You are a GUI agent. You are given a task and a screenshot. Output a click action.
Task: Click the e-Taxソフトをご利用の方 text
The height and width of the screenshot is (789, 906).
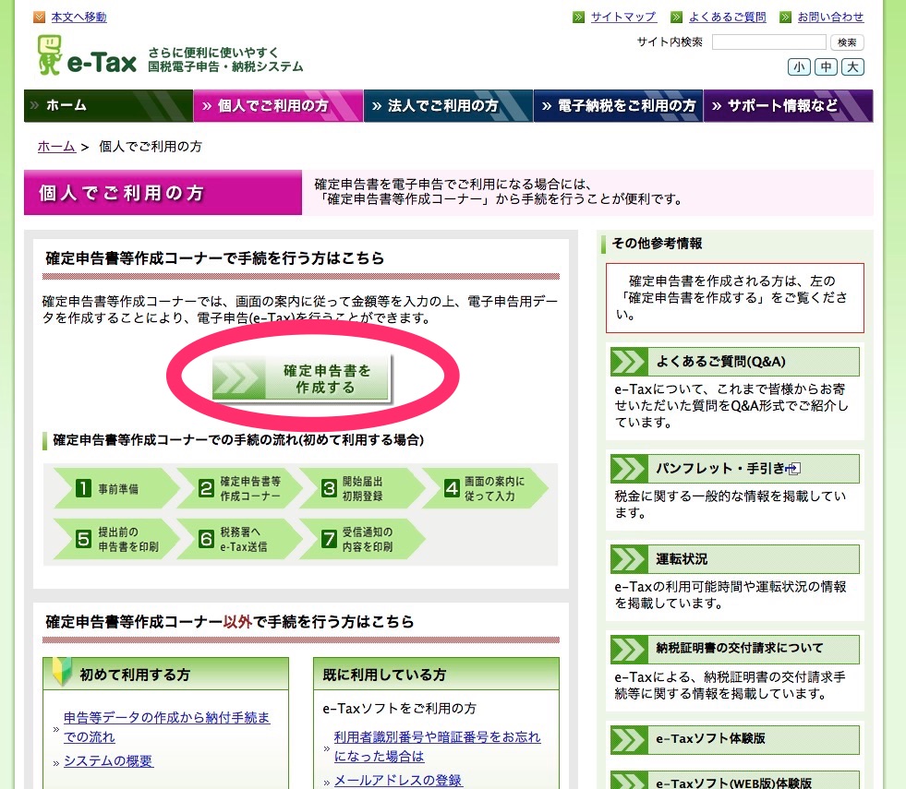point(399,708)
